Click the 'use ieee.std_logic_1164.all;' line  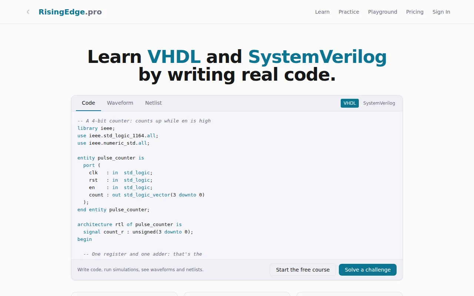[x=118, y=136]
